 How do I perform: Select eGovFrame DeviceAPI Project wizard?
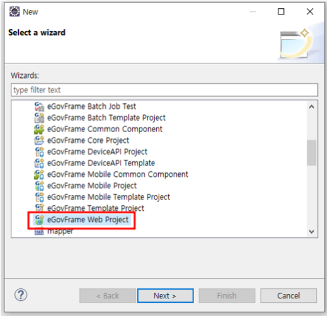coord(97,152)
